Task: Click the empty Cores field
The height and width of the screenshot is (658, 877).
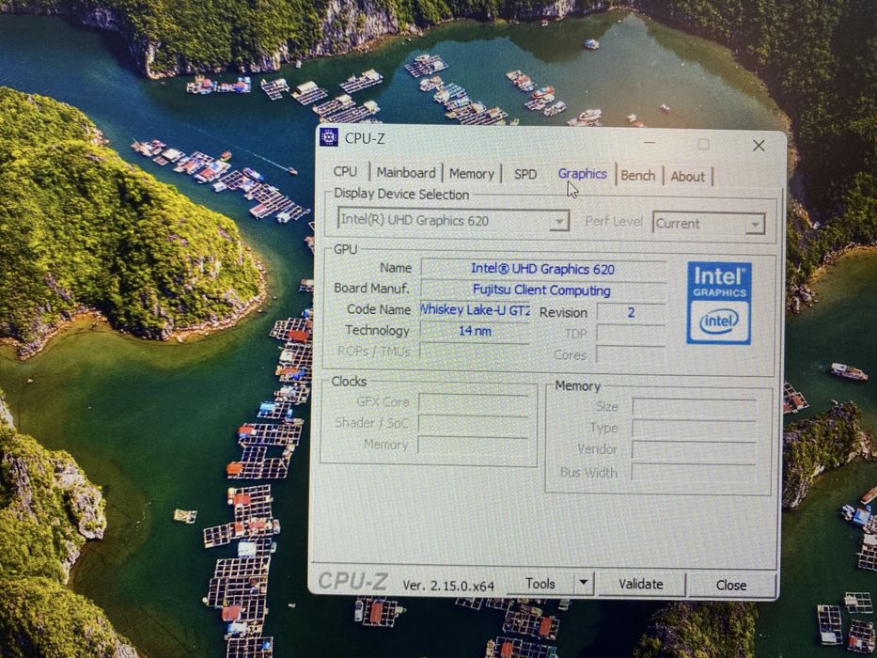Action: click(x=631, y=354)
